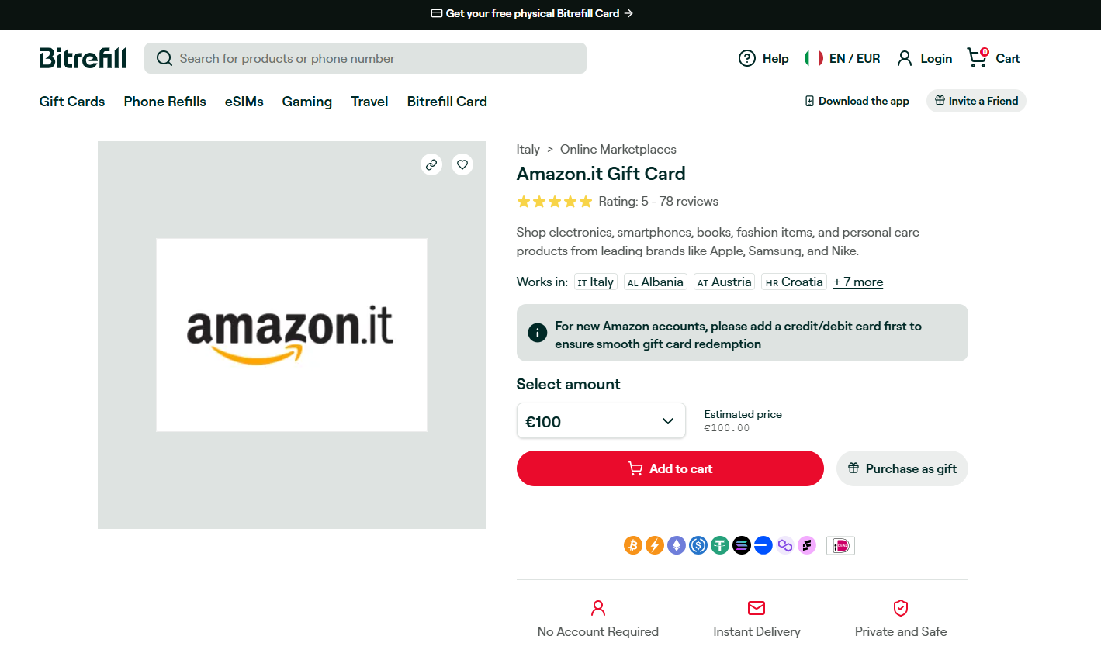
Task: Select the Tether USDT payment icon
Action: 720,545
